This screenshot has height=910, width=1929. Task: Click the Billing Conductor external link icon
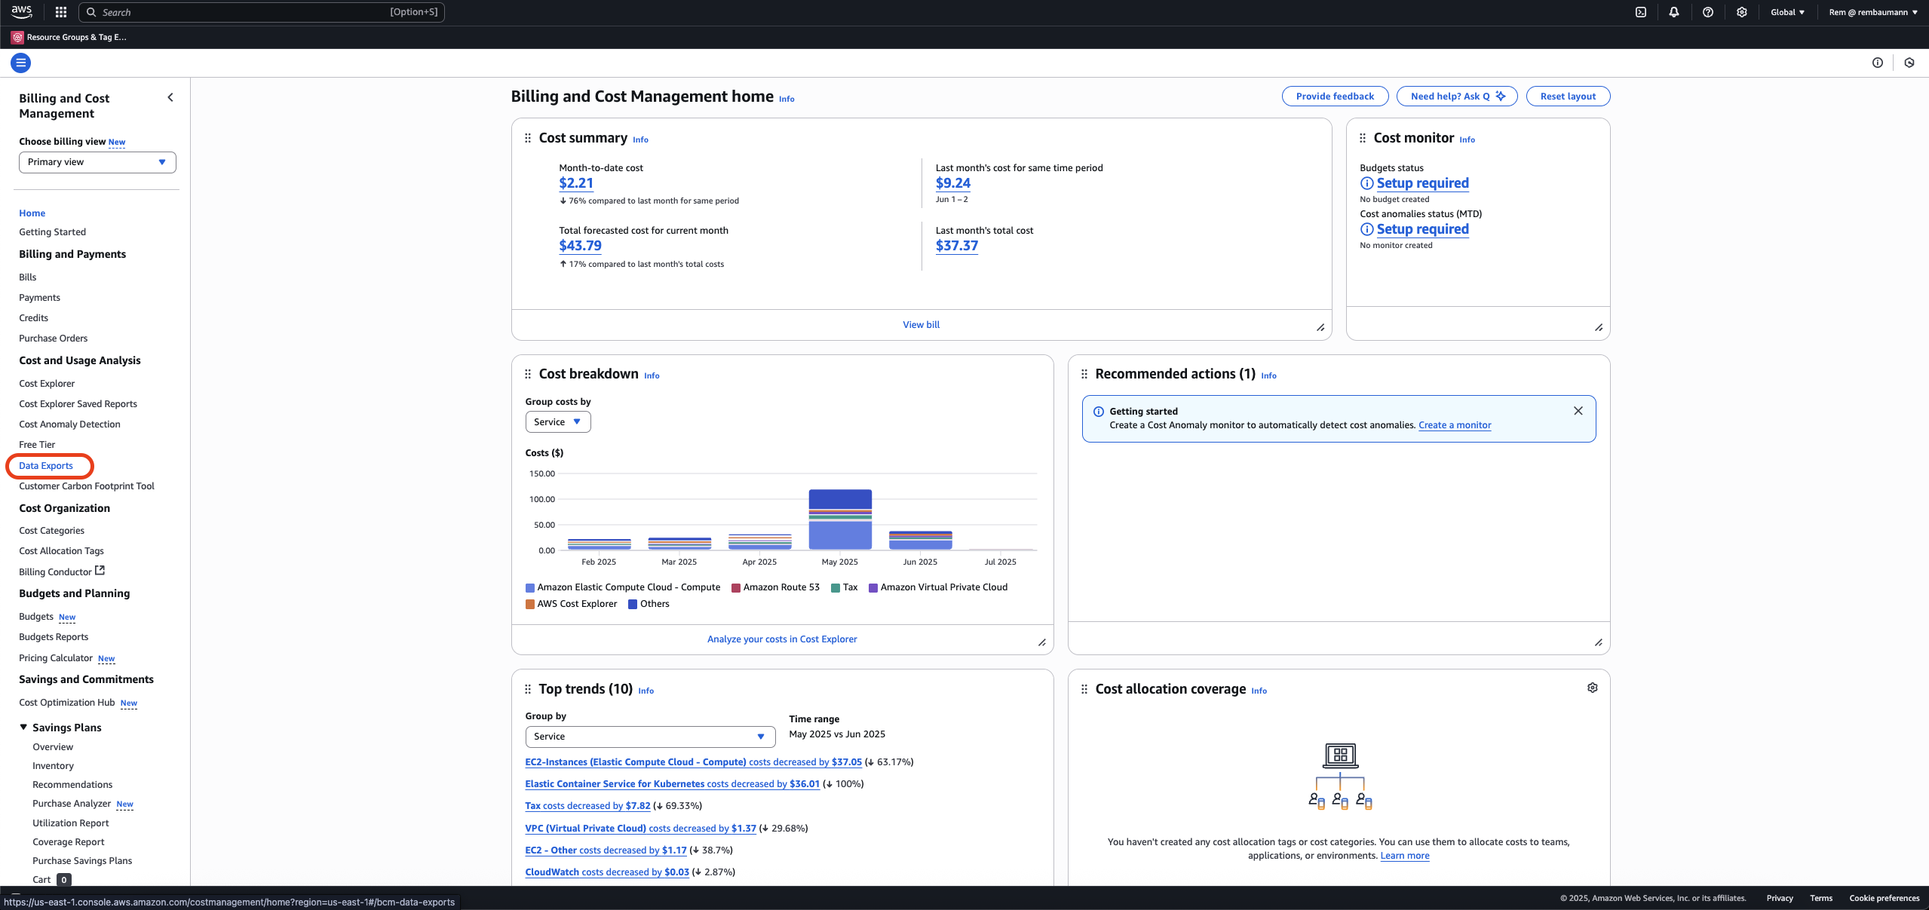[100, 571]
